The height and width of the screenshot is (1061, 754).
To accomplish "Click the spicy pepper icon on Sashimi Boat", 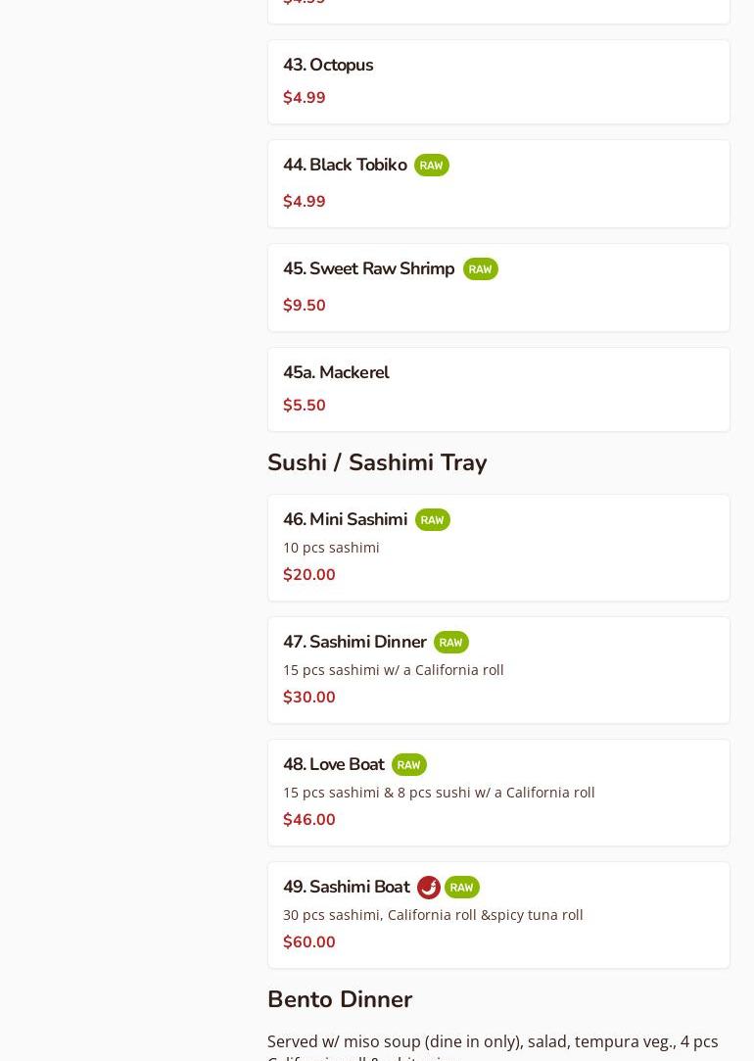I will (428, 888).
